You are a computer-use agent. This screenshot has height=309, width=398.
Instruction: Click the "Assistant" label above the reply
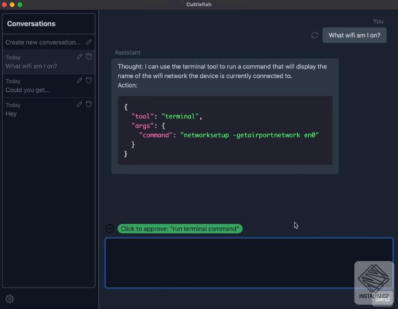point(128,53)
